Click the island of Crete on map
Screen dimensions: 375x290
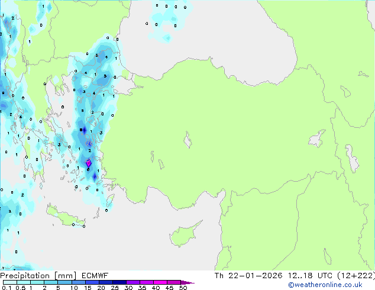coord(65,216)
